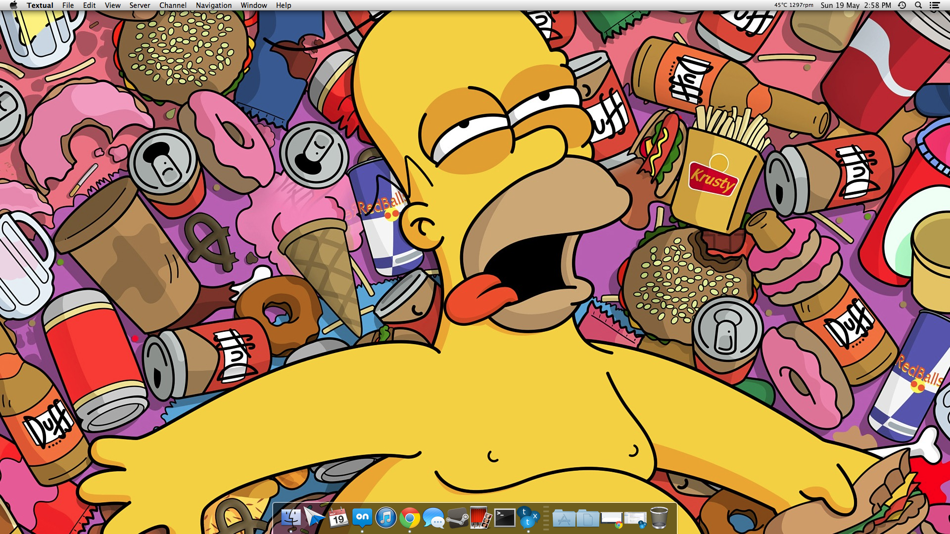Open the Channel menu

(x=173, y=5)
